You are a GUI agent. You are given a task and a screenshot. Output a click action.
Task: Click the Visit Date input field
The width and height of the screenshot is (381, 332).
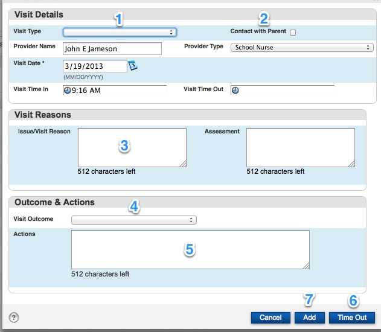tap(94, 66)
